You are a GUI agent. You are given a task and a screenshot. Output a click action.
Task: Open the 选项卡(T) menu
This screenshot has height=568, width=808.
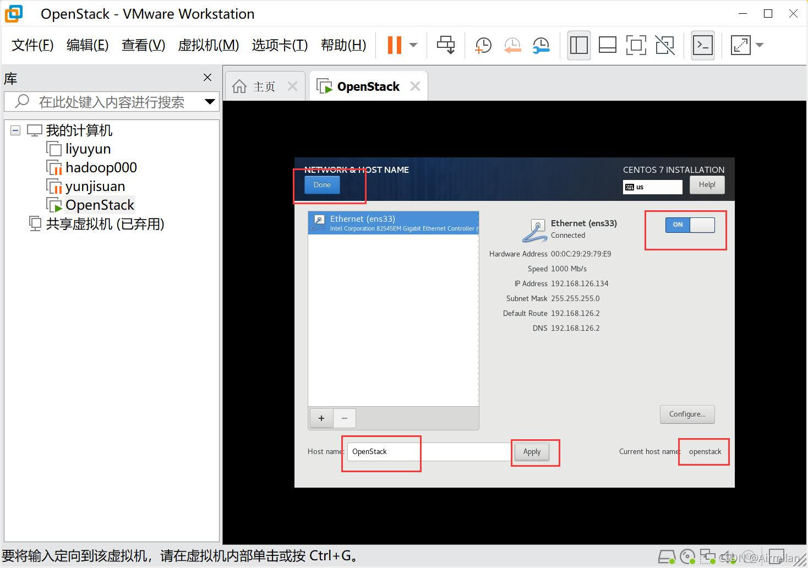[280, 45]
